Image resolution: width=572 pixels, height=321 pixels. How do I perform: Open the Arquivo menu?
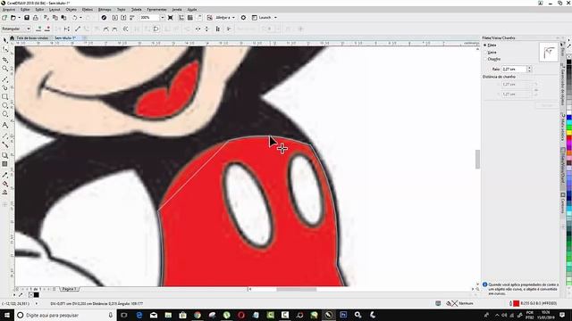[9, 10]
